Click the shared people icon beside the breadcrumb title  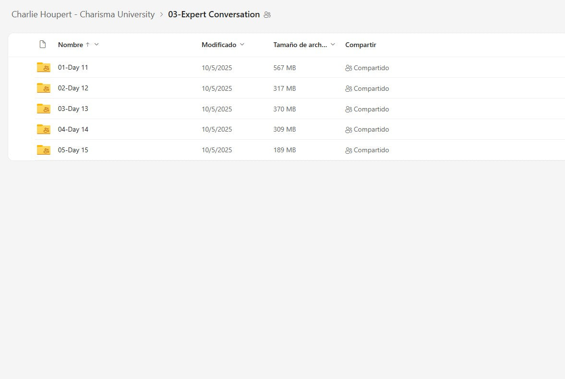point(267,15)
